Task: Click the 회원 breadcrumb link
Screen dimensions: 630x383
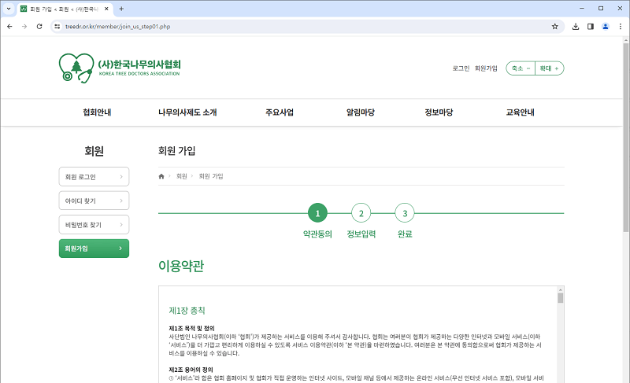Action: [182, 176]
